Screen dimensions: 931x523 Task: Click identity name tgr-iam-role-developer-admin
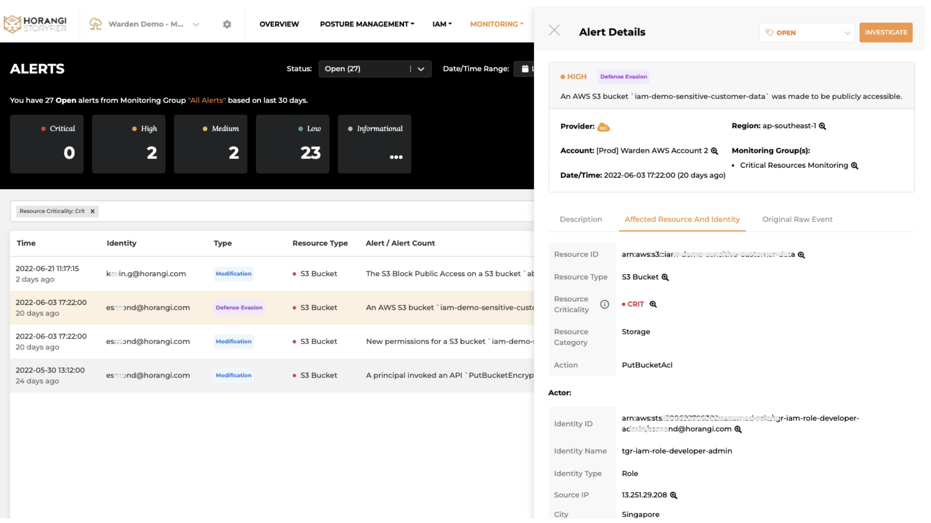coord(677,451)
